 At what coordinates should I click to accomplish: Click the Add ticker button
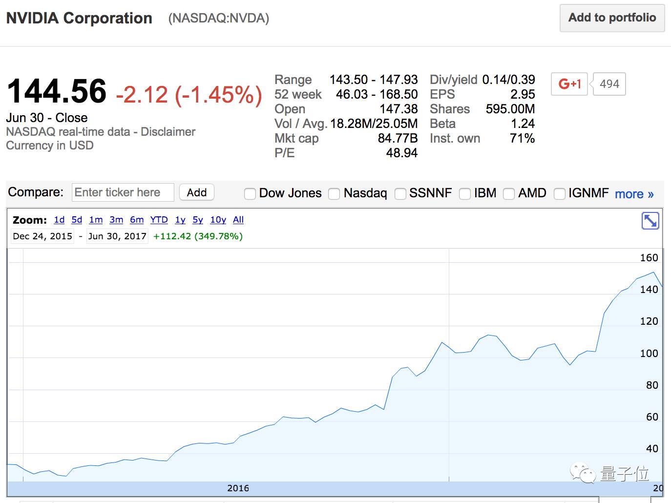197,192
